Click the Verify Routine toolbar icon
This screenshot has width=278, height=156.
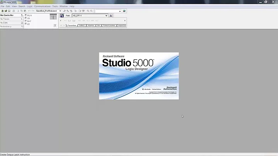point(80,11)
